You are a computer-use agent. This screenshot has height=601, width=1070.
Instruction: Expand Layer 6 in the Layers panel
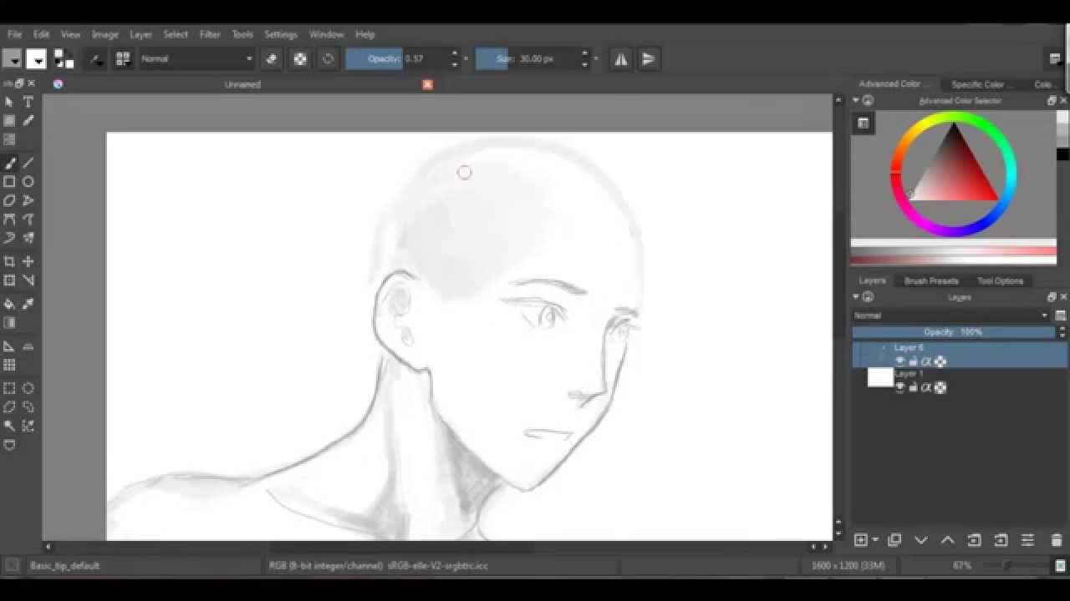point(884,347)
